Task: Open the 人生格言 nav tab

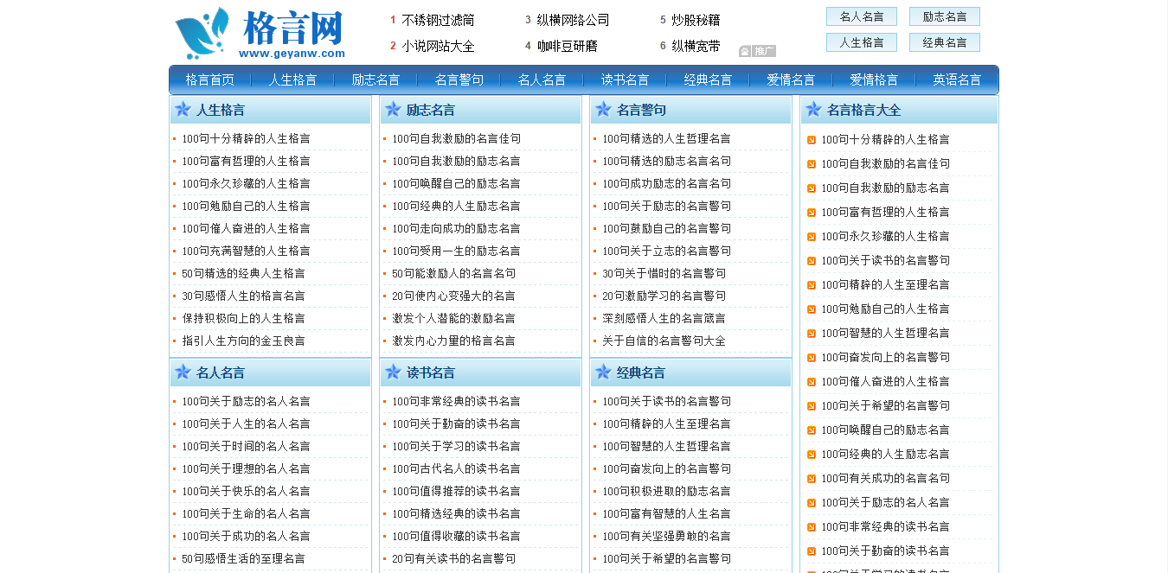Action: tap(292, 80)
